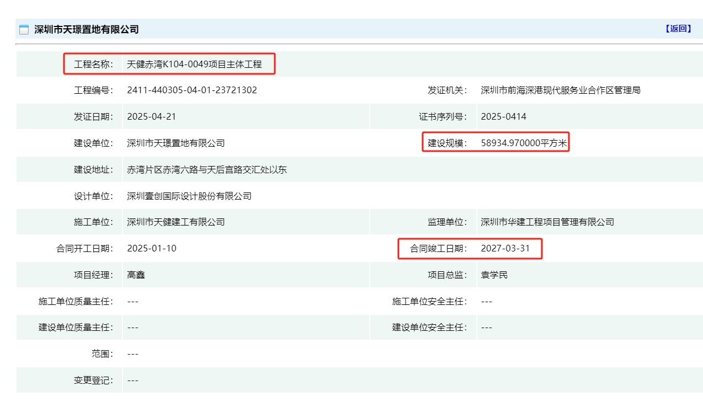The height and width of the screenshot is (402, 703).
Task: Click the window icon beside 深圳市天璟置地有限公司 header
Action: coord(24,30)
